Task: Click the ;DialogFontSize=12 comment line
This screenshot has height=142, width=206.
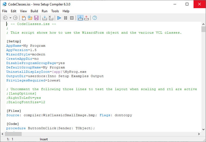Action: coord(26,102)
